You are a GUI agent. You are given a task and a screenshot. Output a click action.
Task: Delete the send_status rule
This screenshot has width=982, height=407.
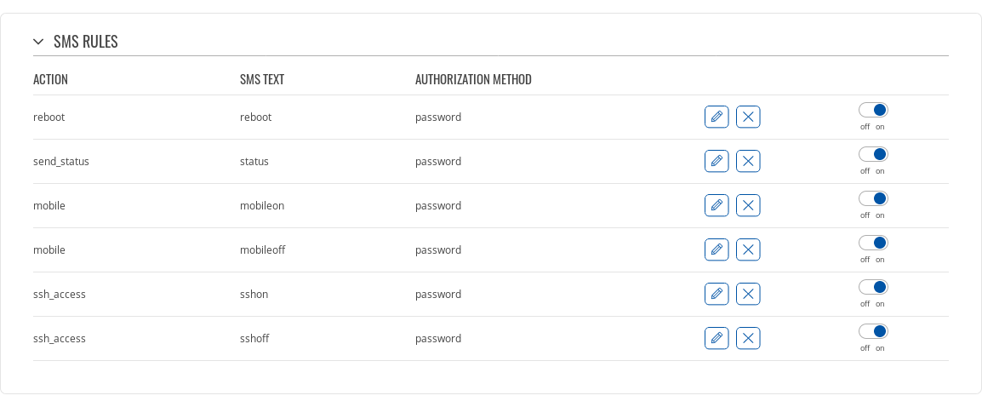[748, 161]
